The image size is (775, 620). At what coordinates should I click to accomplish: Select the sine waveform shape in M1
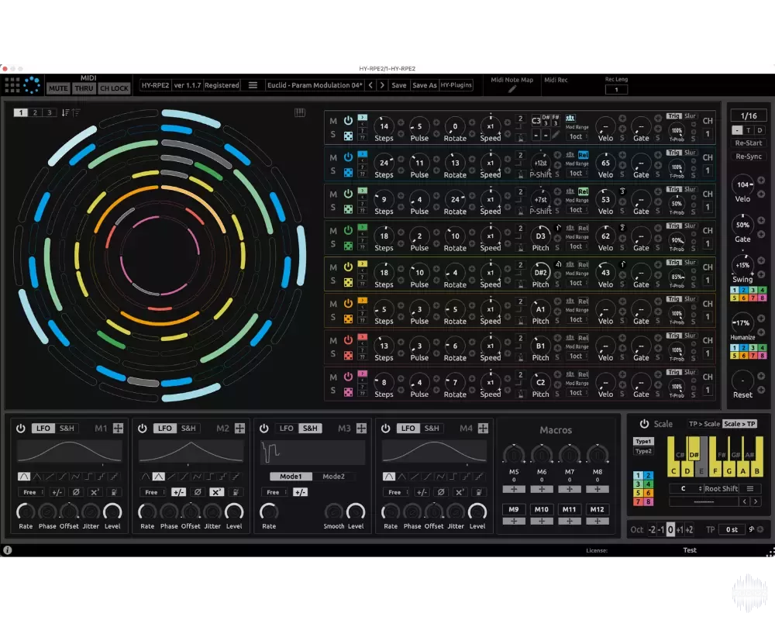[24, 477]
